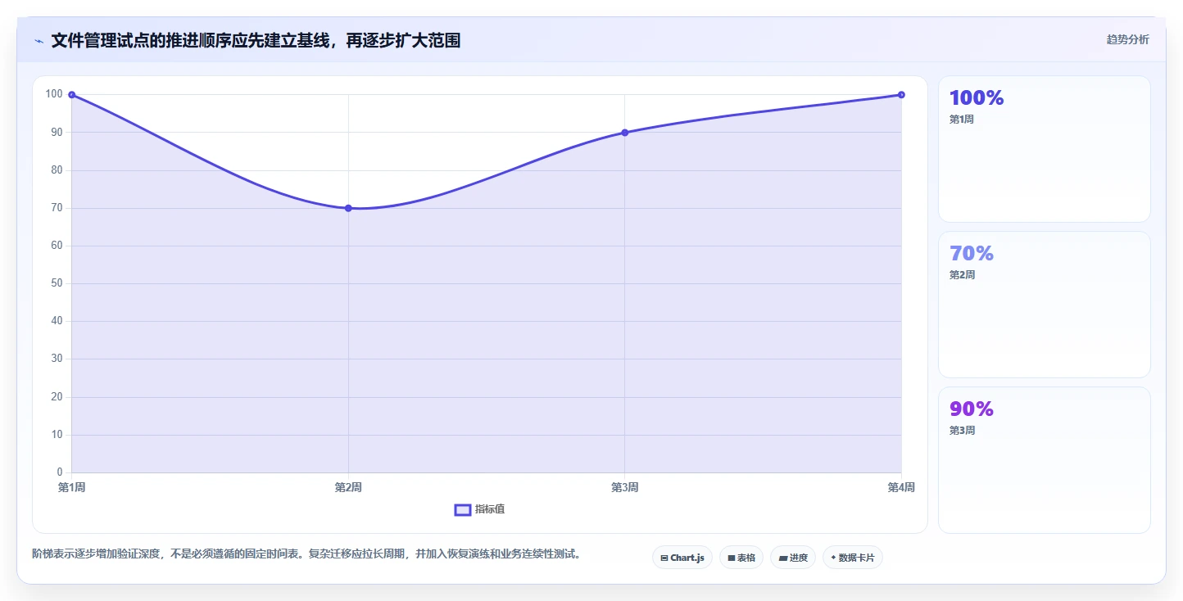Select the 第3周 data point at 90
Viewport: 1183px width, 601px height.
point(625,133)
